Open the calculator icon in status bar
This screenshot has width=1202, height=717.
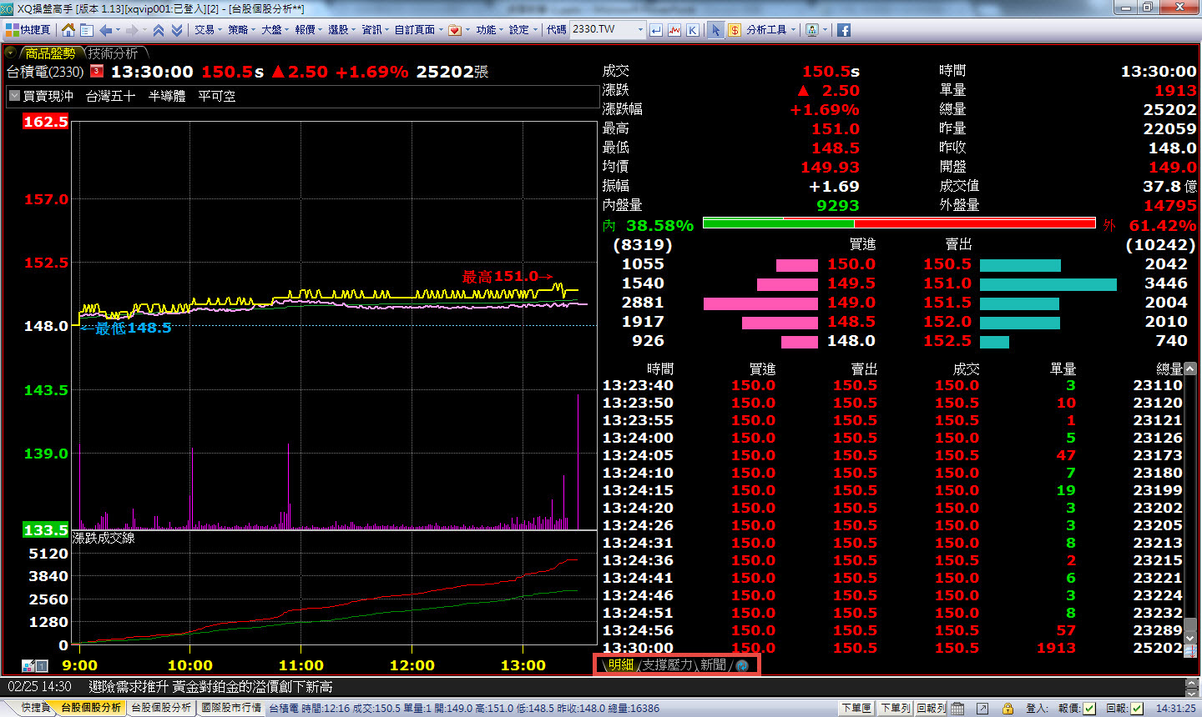click(957, 708)
